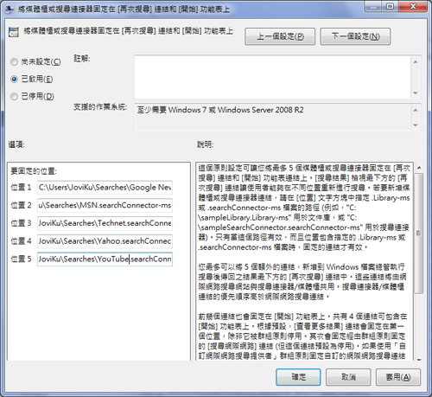Focus the 位置 5 YouTube path field
Image resolution: width=432 pixels, height=397 pixels.
pyautogui.click(x=105, y=259)
